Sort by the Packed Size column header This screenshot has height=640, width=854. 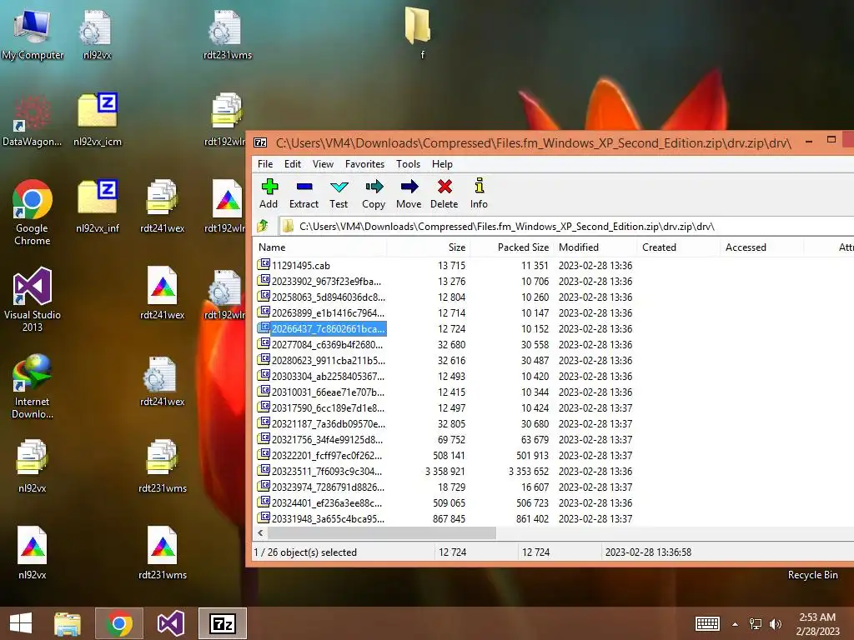[512, 247]
